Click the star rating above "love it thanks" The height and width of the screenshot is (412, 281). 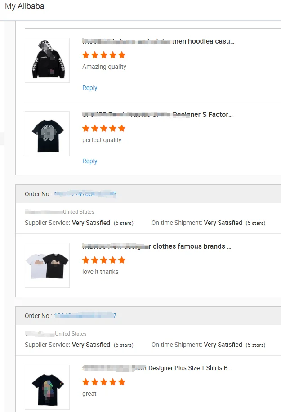coord(104,260)
